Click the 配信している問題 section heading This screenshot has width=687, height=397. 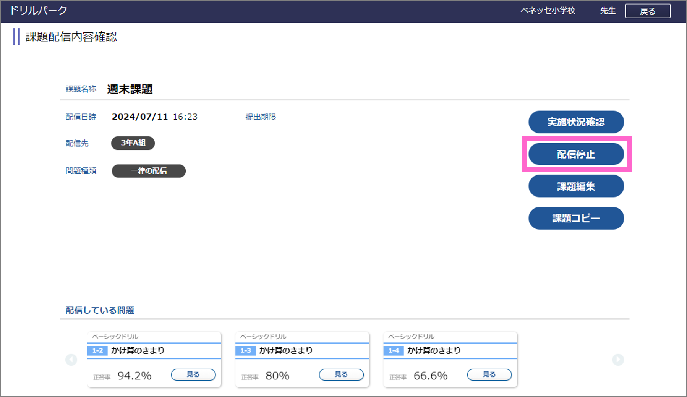tap(100, 310)
